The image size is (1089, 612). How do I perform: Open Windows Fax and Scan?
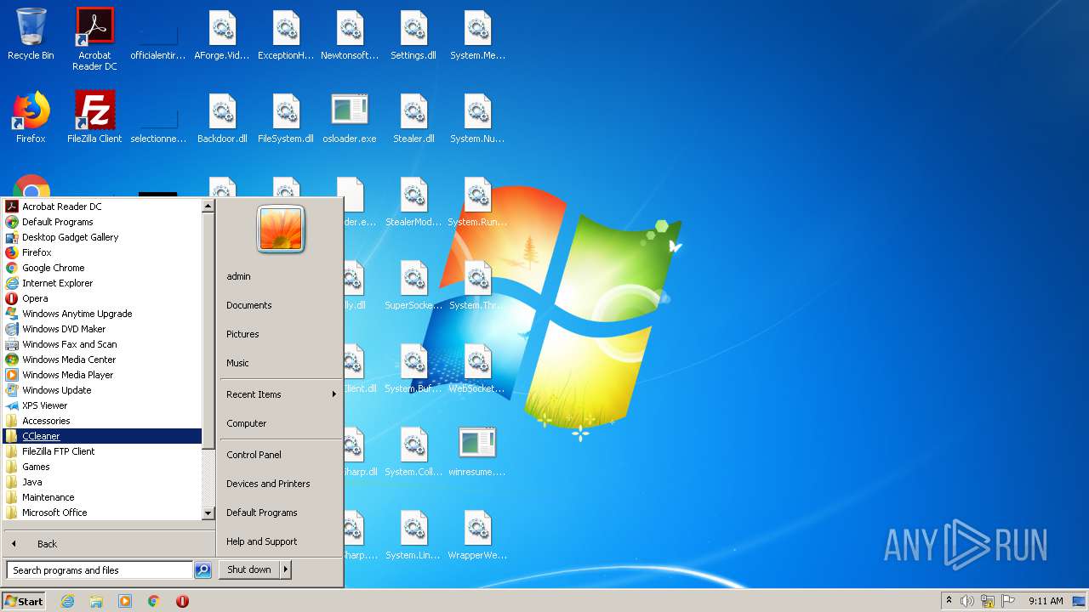click(103, 344)
